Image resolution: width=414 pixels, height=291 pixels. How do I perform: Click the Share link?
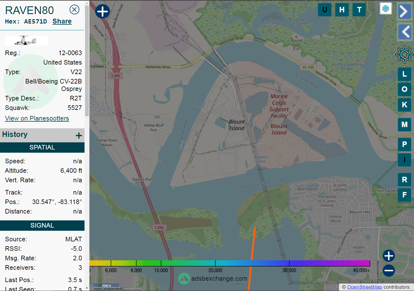tap(62, 21)
